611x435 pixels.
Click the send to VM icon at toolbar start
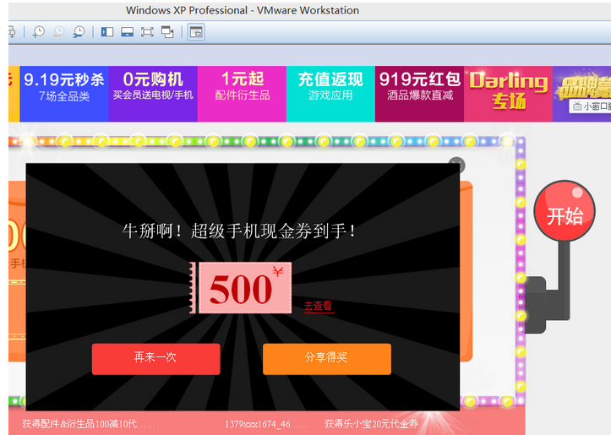(x=12, y=32)
